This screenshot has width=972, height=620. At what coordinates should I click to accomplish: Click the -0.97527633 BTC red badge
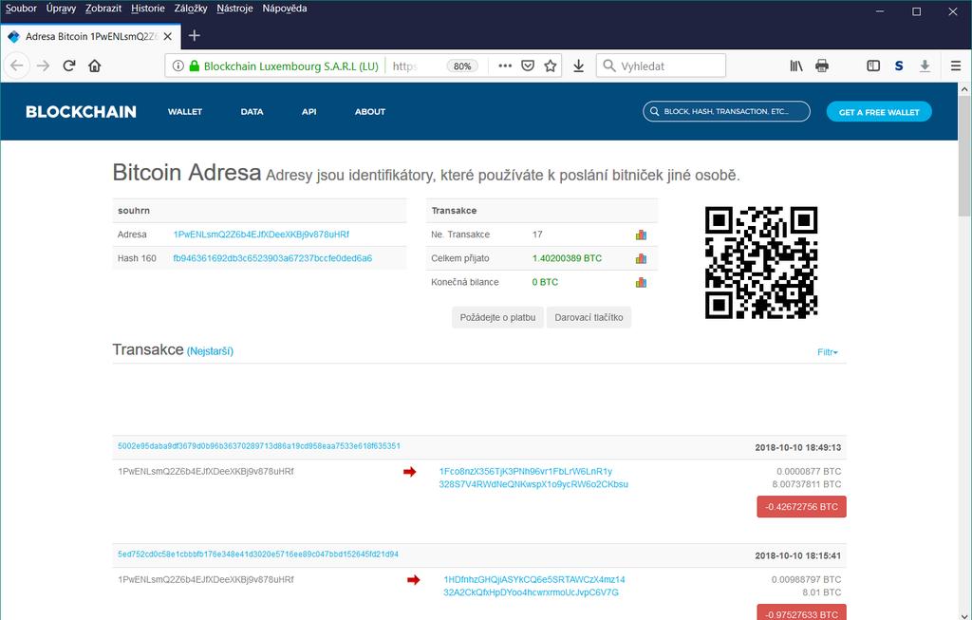801,612
